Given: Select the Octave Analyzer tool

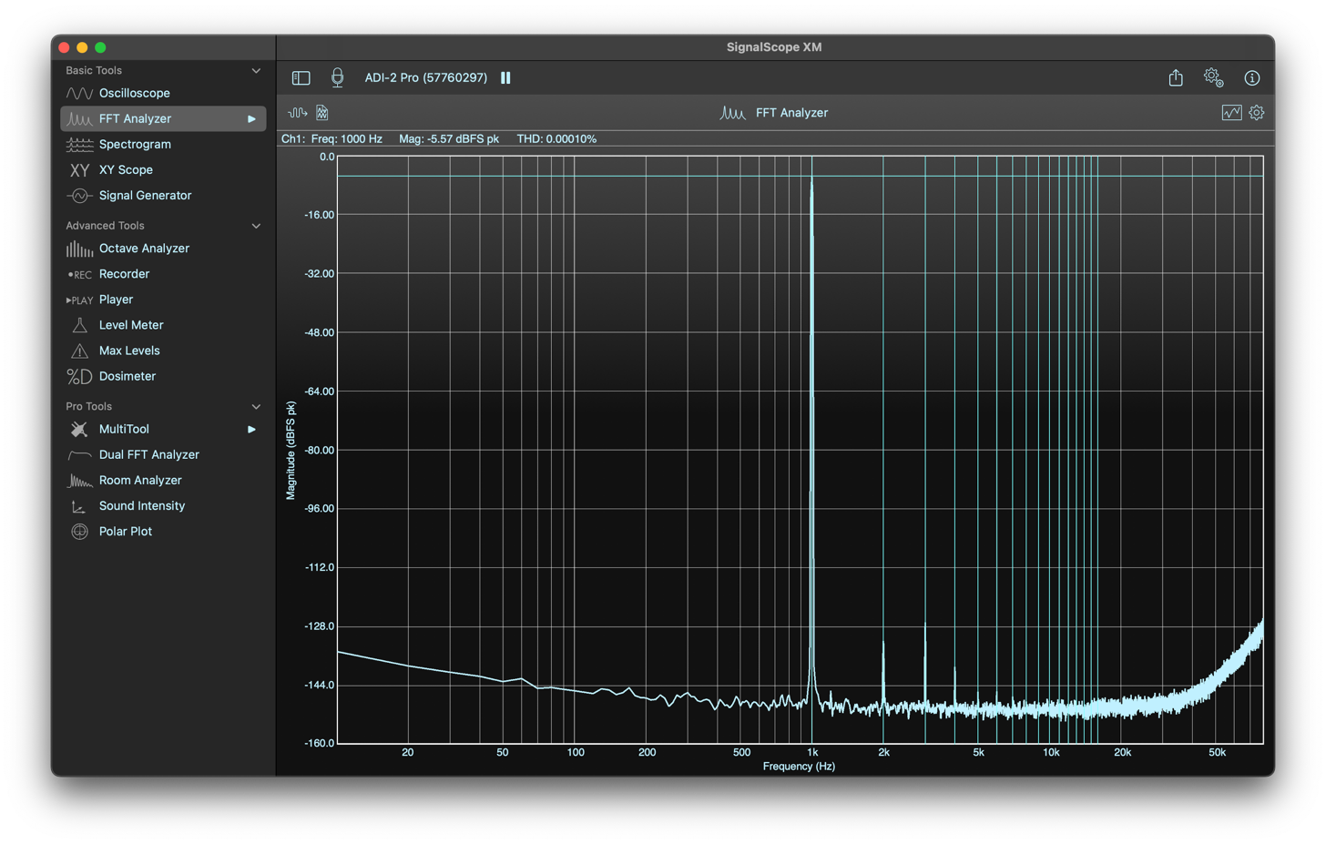Looking at the screenshot, I should (x=144, y=248).
